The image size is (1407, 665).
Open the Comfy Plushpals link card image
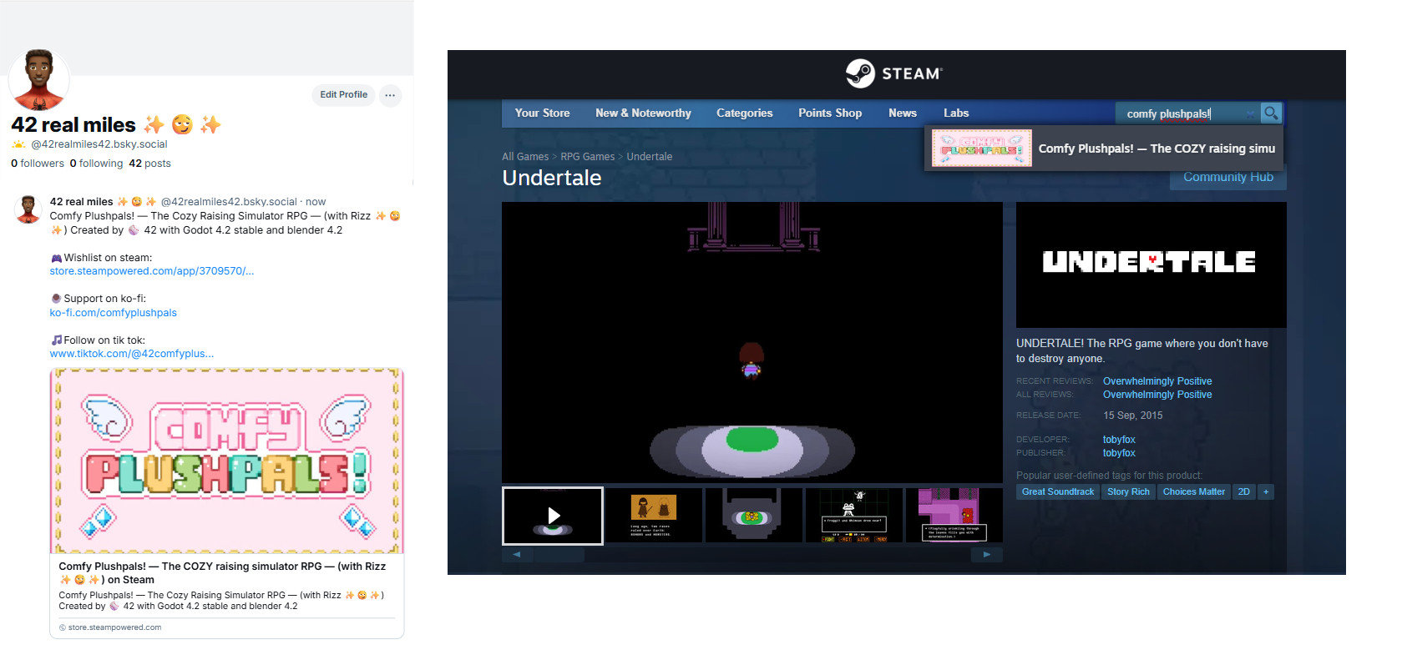click(226, 461)
